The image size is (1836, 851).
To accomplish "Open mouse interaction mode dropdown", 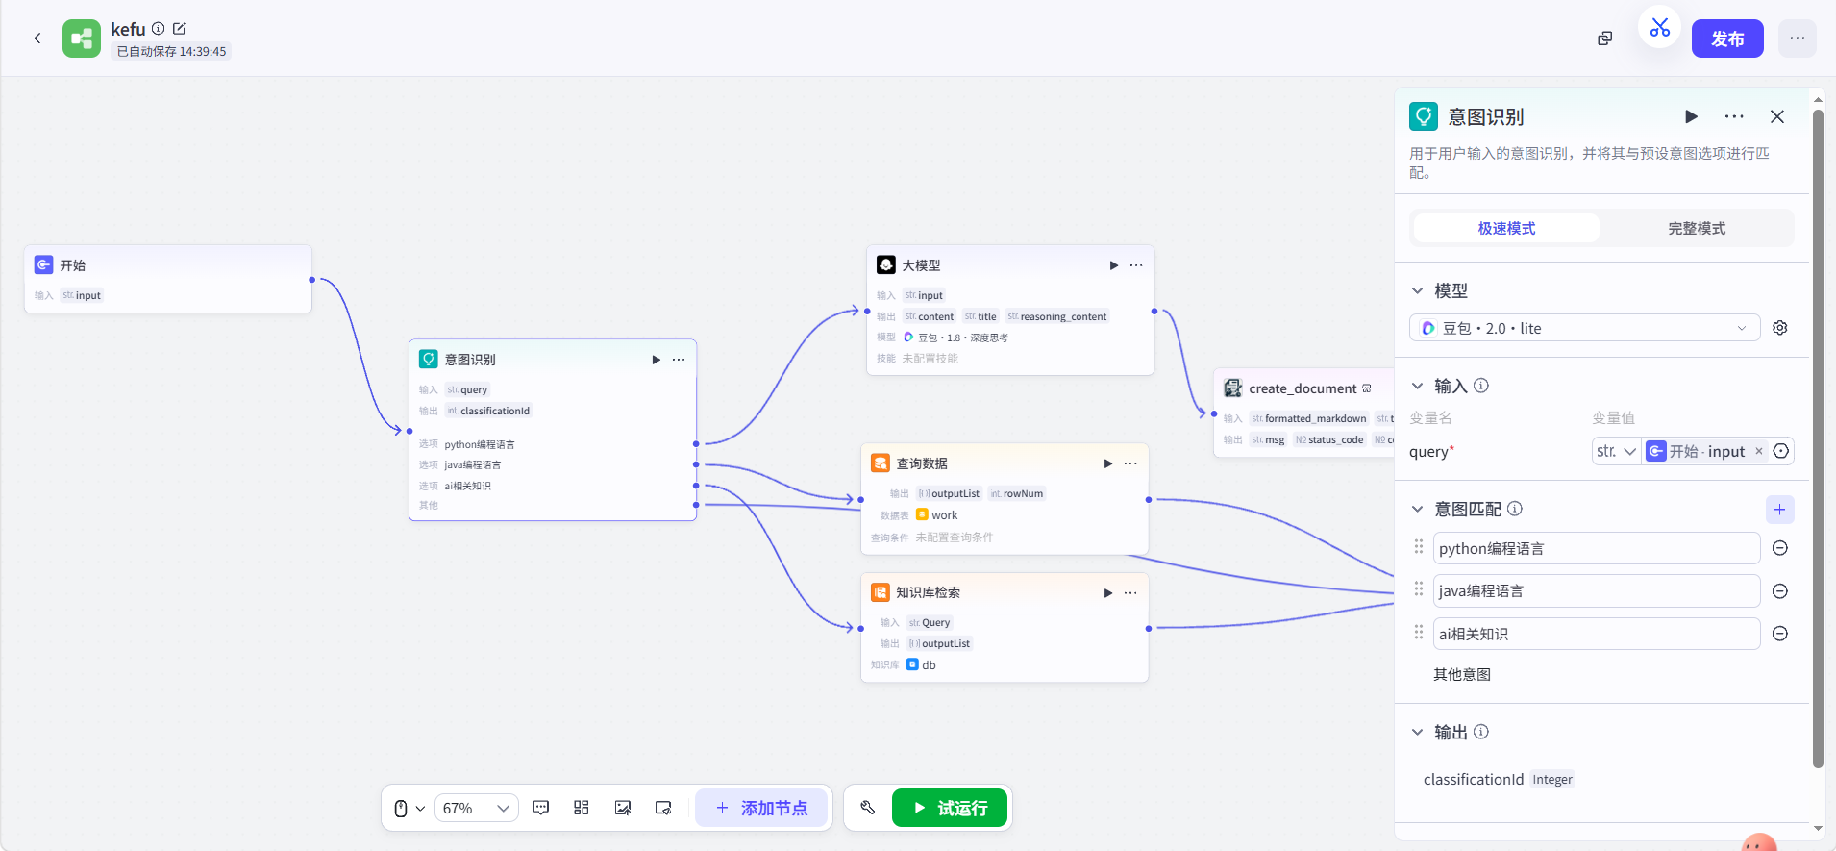I will tap(409, 809).
